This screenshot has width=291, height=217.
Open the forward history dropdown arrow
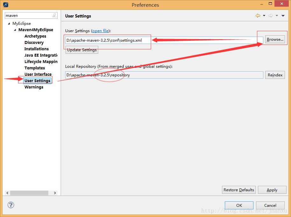click(x=277, y=16)
